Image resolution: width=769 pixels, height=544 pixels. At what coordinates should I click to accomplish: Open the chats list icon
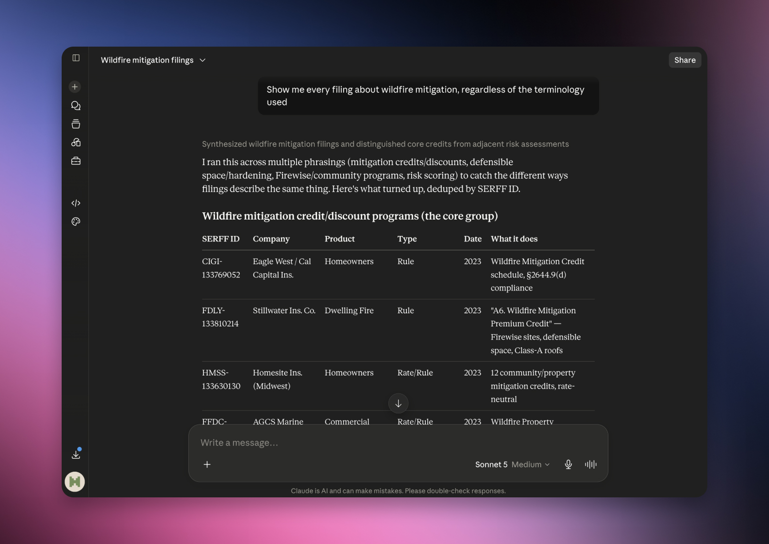pos(76,105)
